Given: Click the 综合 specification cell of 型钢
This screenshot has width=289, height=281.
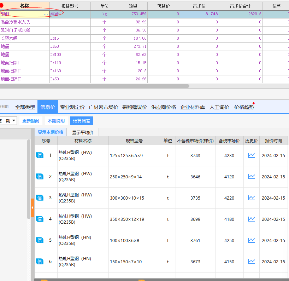Looking at the screenshot, I should point(70,14).
